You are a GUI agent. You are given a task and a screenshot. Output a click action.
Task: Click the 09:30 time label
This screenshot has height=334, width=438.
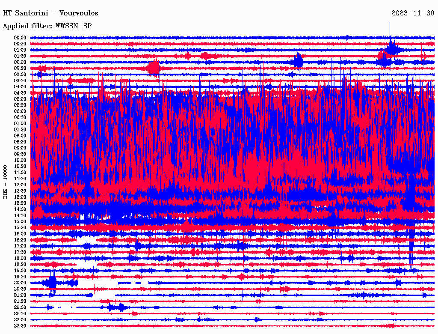click(20, 154)
